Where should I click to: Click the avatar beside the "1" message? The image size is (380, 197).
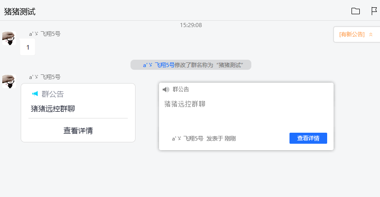(x=9, y=39)
